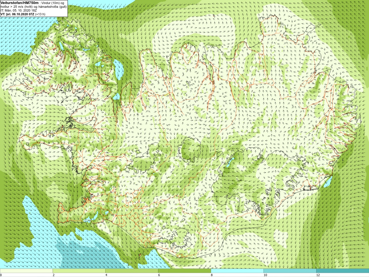Click the '4' scale label
Image resolution: width=369 pixels, height=277 pixels.
106,275
